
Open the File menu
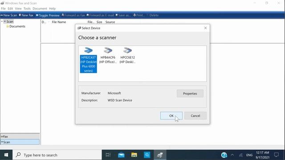coord(3,8)
